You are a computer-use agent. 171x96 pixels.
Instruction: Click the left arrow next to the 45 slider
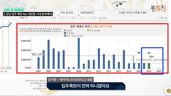pos(94,18)
